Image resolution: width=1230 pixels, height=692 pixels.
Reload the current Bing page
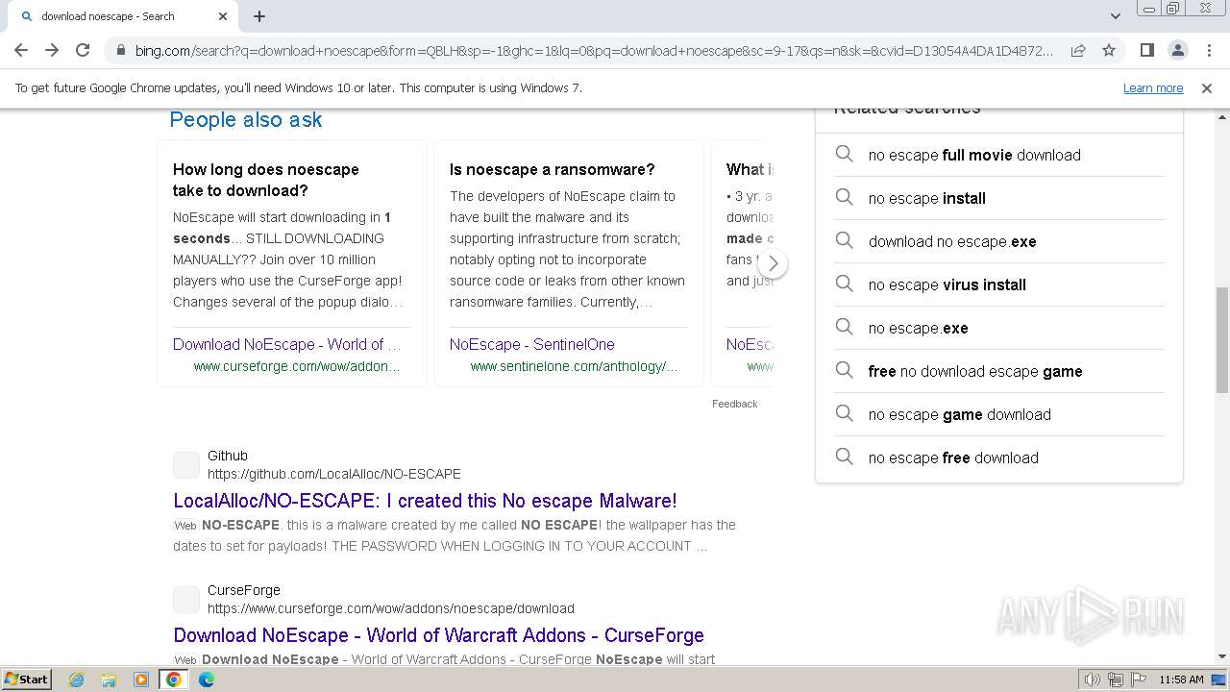pos(83,50)
